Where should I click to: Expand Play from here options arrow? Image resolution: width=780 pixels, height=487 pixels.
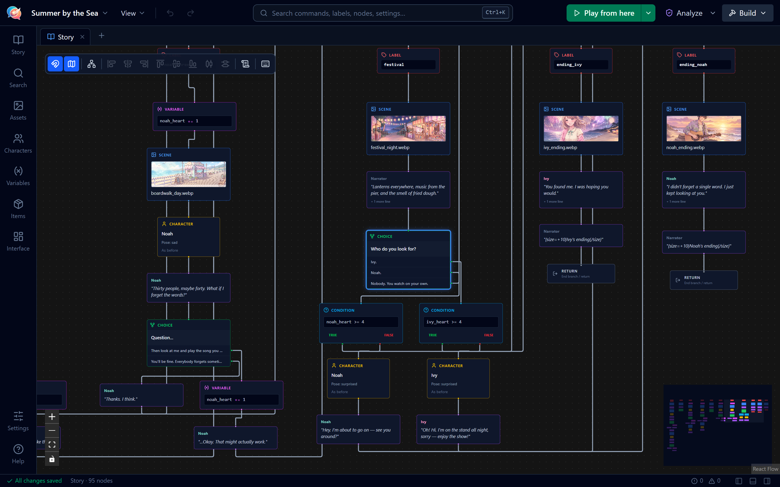648,13
